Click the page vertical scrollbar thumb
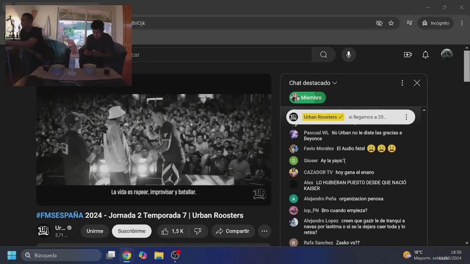470x264 pixels. click(x=467, y=66)
